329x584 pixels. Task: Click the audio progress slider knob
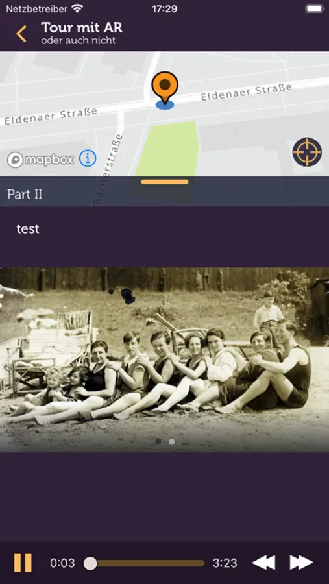(90, 563)
